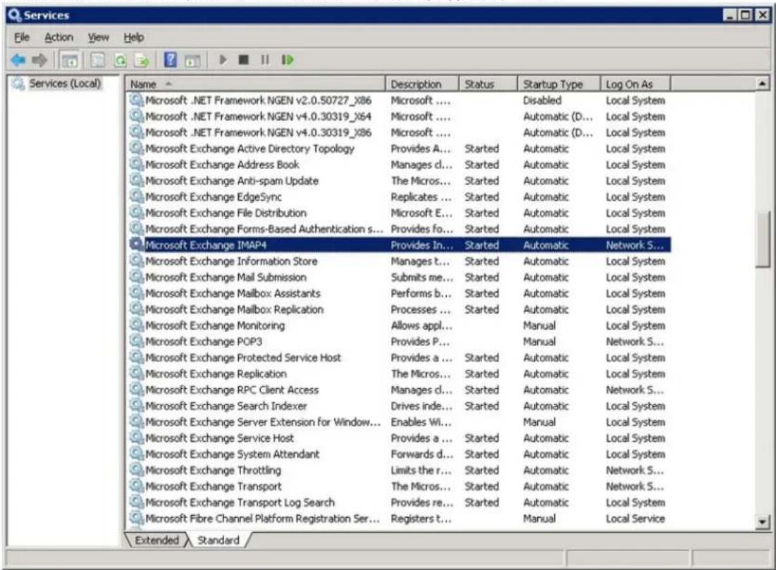The width and height of the screenshot is (776, 570).
Task: Click the gear icon of Exchange System Attendant
Action: pos(136,454)
